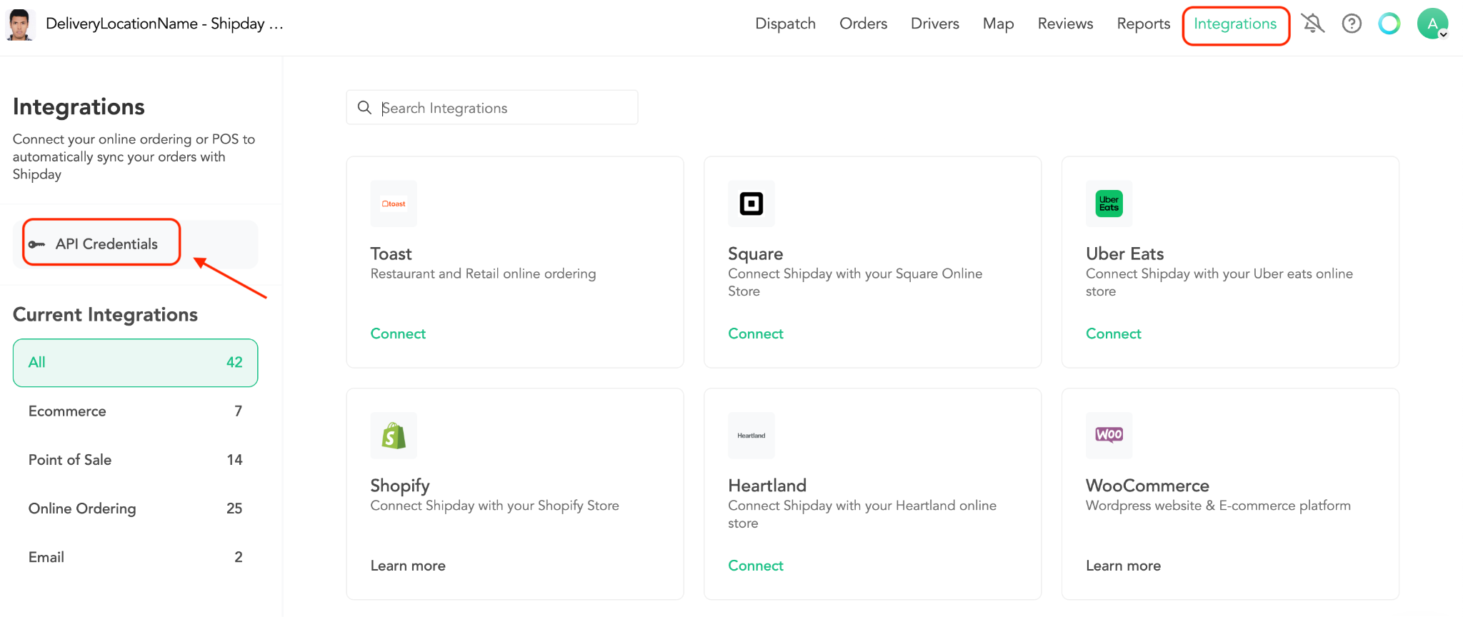
Task: Click the Square card title
Action: (x=756, y=254)
